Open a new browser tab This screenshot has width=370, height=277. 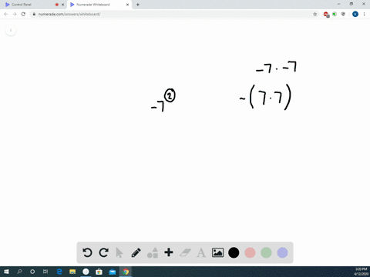[138, 5]
